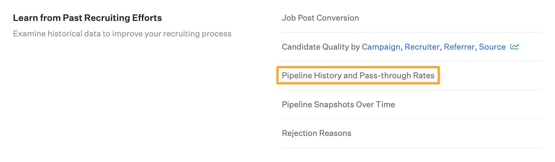Open the Rejection Reasons report
This screenshot has height=162, width=555.
[x=317, y=133]
